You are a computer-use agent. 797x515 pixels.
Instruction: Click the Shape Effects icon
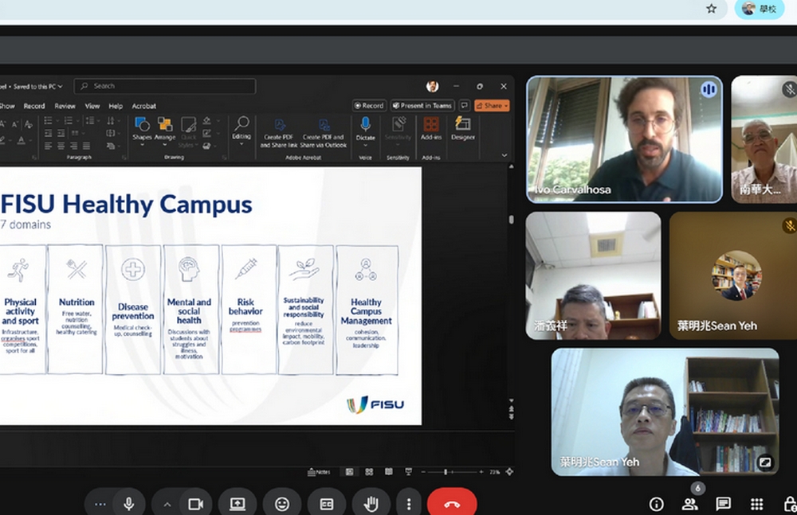click(207, 146)
